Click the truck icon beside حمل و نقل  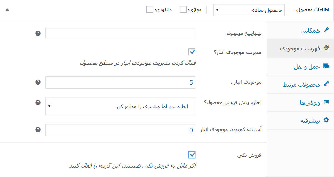click(326, 66)
